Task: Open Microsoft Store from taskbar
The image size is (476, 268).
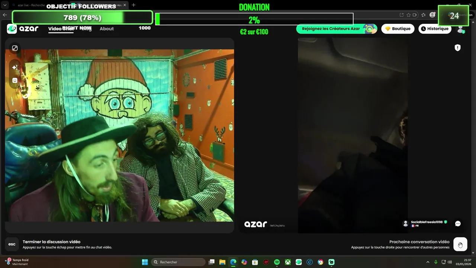Action: pos(255,262)
